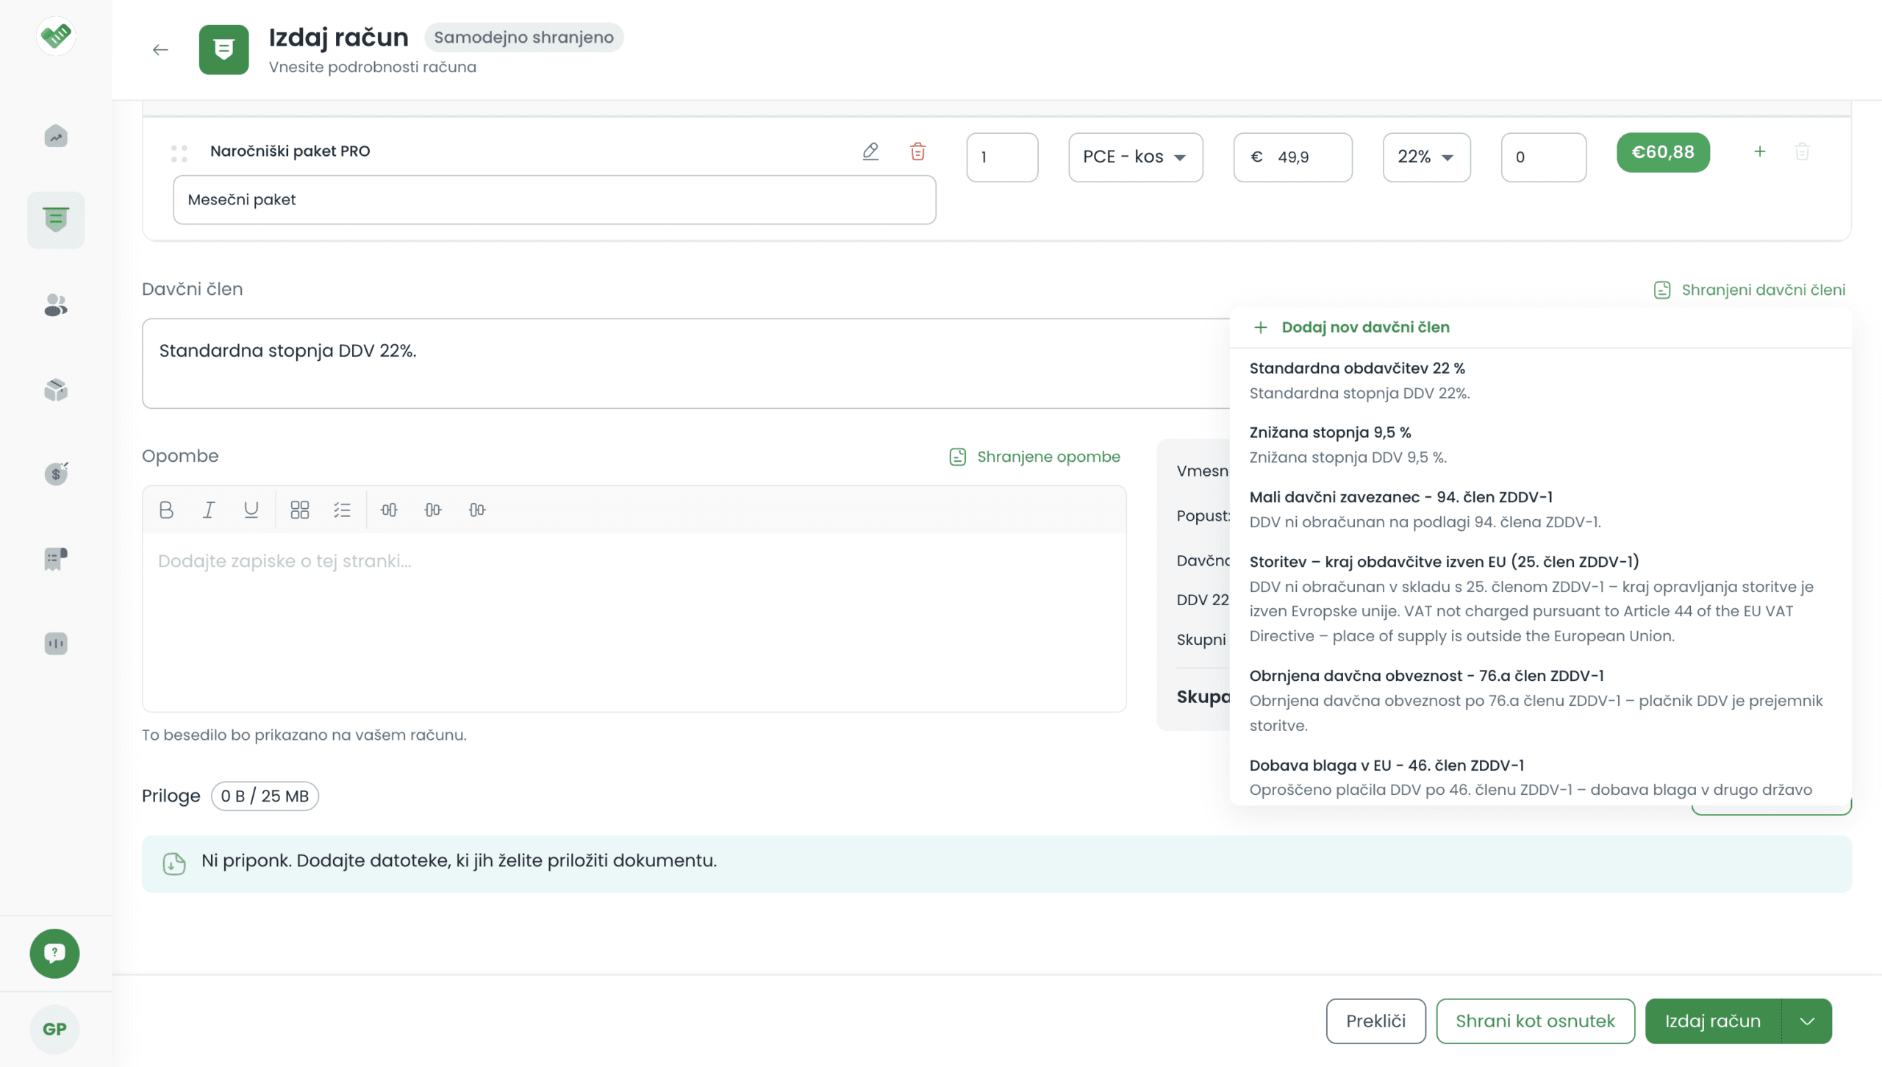Open the invoices section in the sidebar
This screenshot has height=1067, width=1882.
(x=56, y=219)
